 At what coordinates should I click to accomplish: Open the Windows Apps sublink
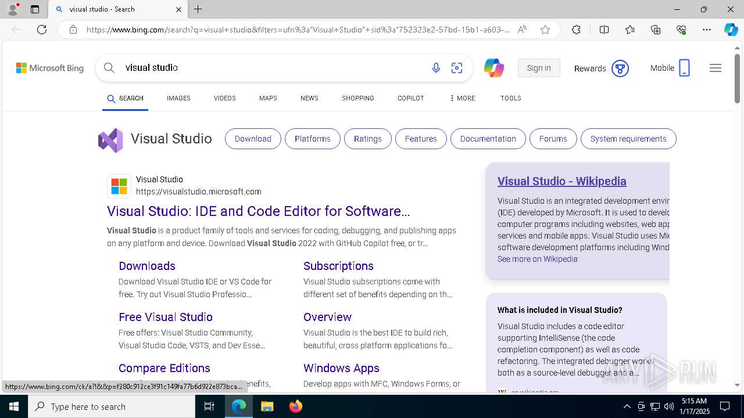pyautogui.click(x=341, y=368)
